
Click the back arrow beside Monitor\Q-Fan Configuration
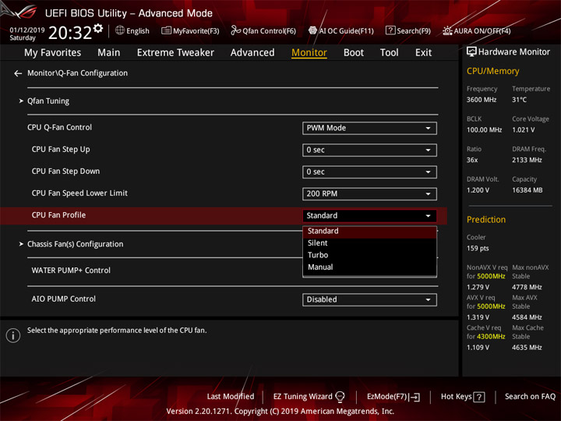(x=18, y=73)
